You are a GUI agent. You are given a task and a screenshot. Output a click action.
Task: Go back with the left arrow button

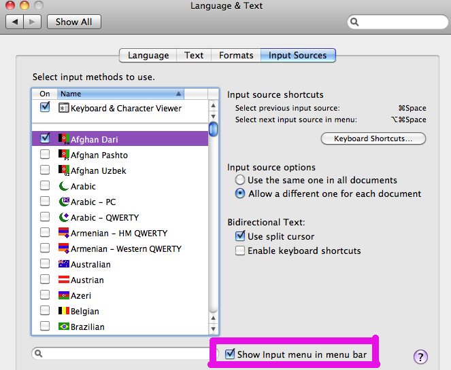15,22
